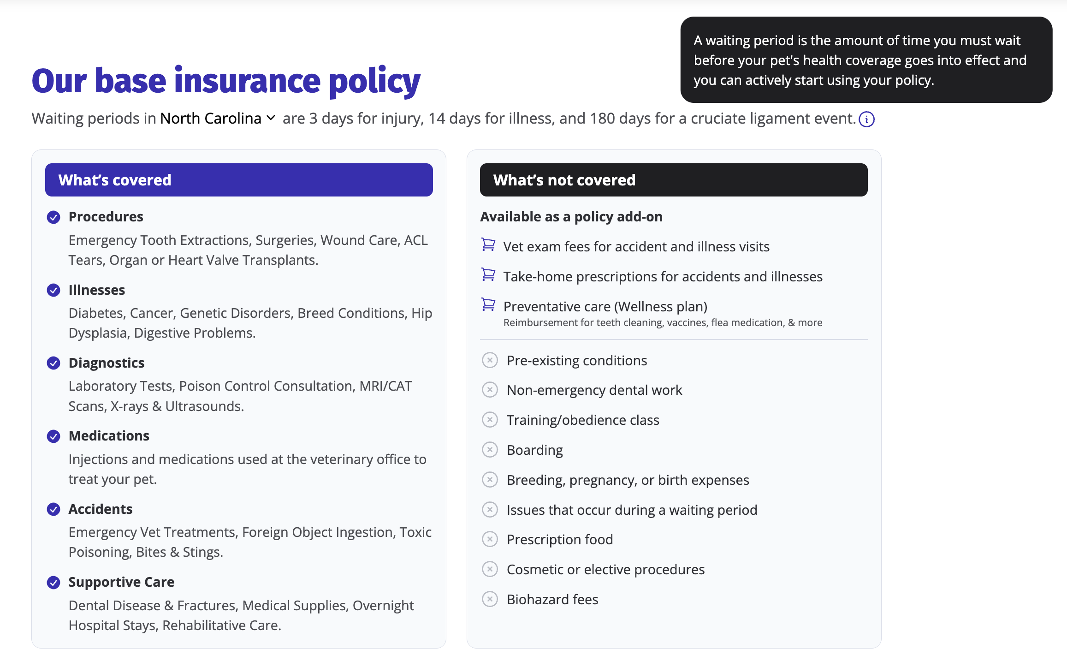Toggle the checkmark next to Supportive Care

coord(53,583)
